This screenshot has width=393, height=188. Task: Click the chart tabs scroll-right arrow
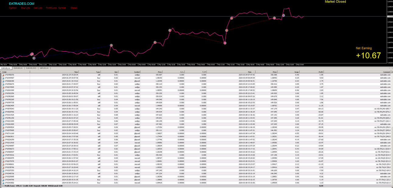(x=392, y=68)
